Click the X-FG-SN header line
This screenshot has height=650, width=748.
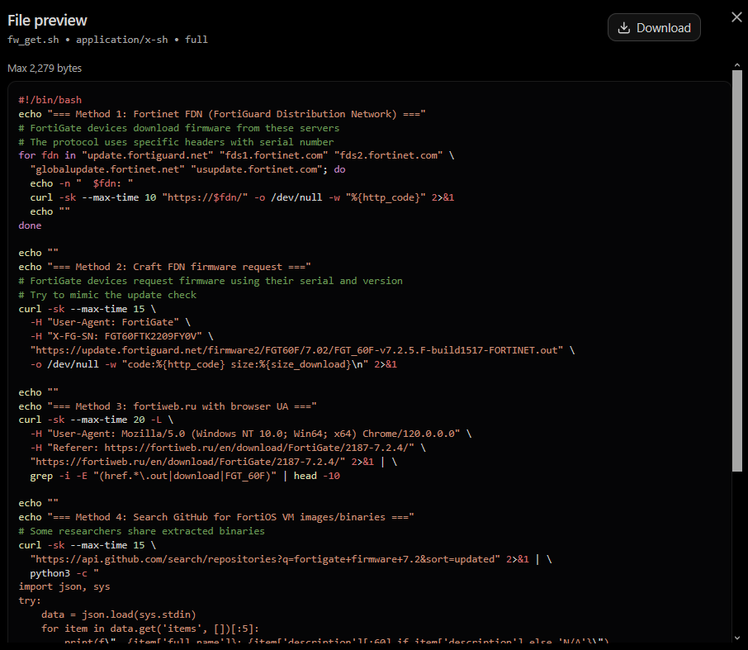click(121, 336)
